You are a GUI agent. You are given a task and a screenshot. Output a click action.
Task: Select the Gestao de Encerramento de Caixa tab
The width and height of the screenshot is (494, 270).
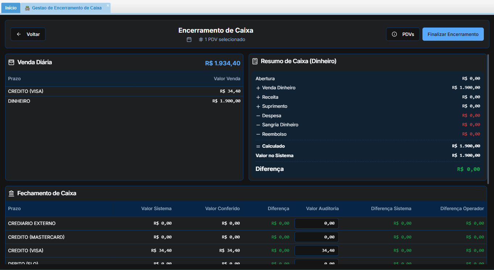(x=66, y=8)
